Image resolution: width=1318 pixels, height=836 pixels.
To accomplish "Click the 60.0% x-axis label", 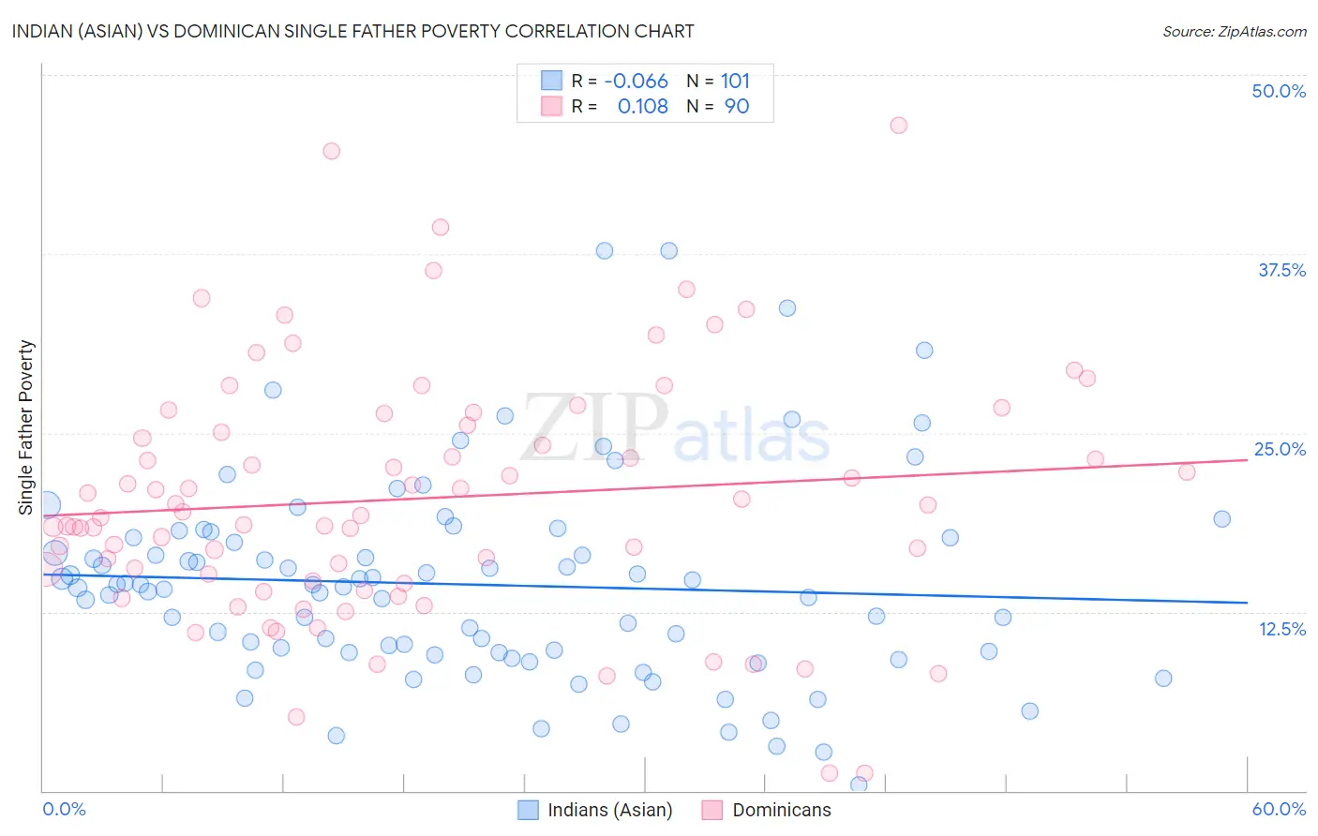I will (x=1279, y=809).
